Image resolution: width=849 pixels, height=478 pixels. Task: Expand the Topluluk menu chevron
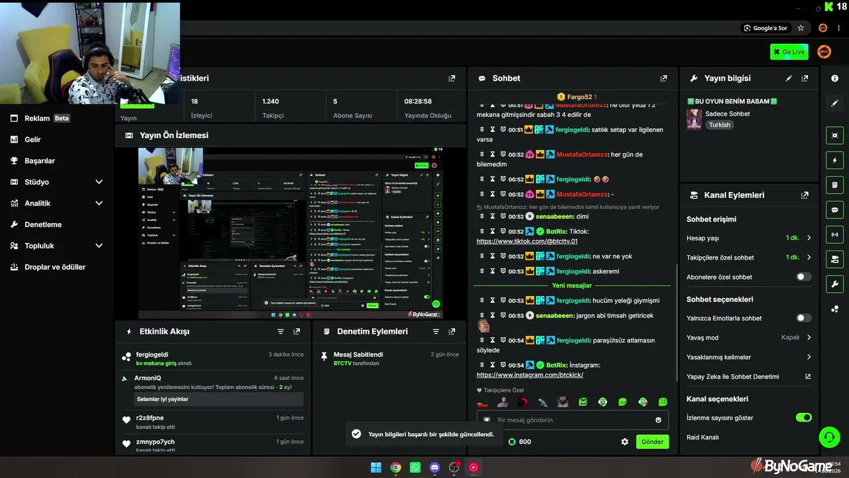pyautogui.click(x=99, y=246)
